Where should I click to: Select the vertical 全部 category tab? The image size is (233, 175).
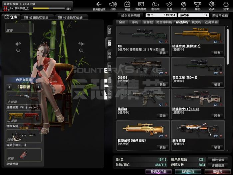[110, 31]
